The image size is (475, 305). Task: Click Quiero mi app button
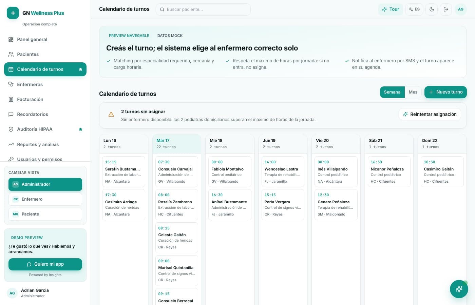45,264
